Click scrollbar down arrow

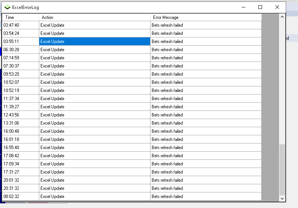point(282,198)
